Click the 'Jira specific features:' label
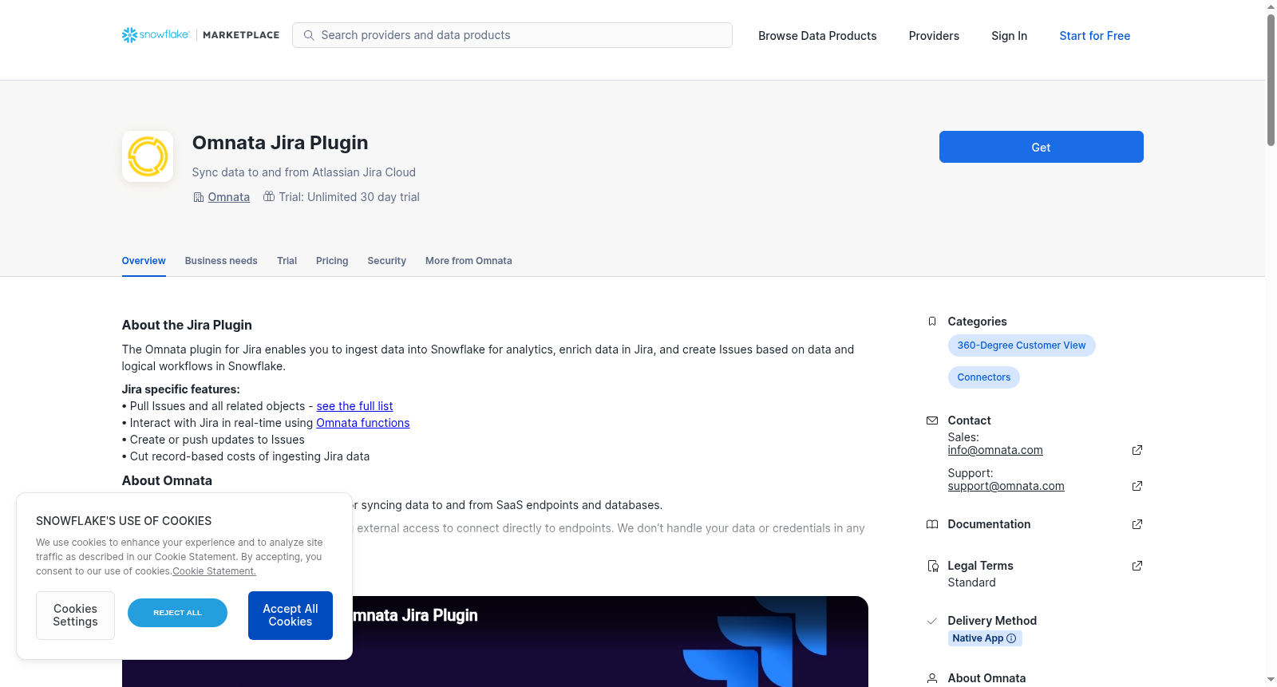This screenshot has width=1277, height=687. pyautogui.click(x=181, y=389)
